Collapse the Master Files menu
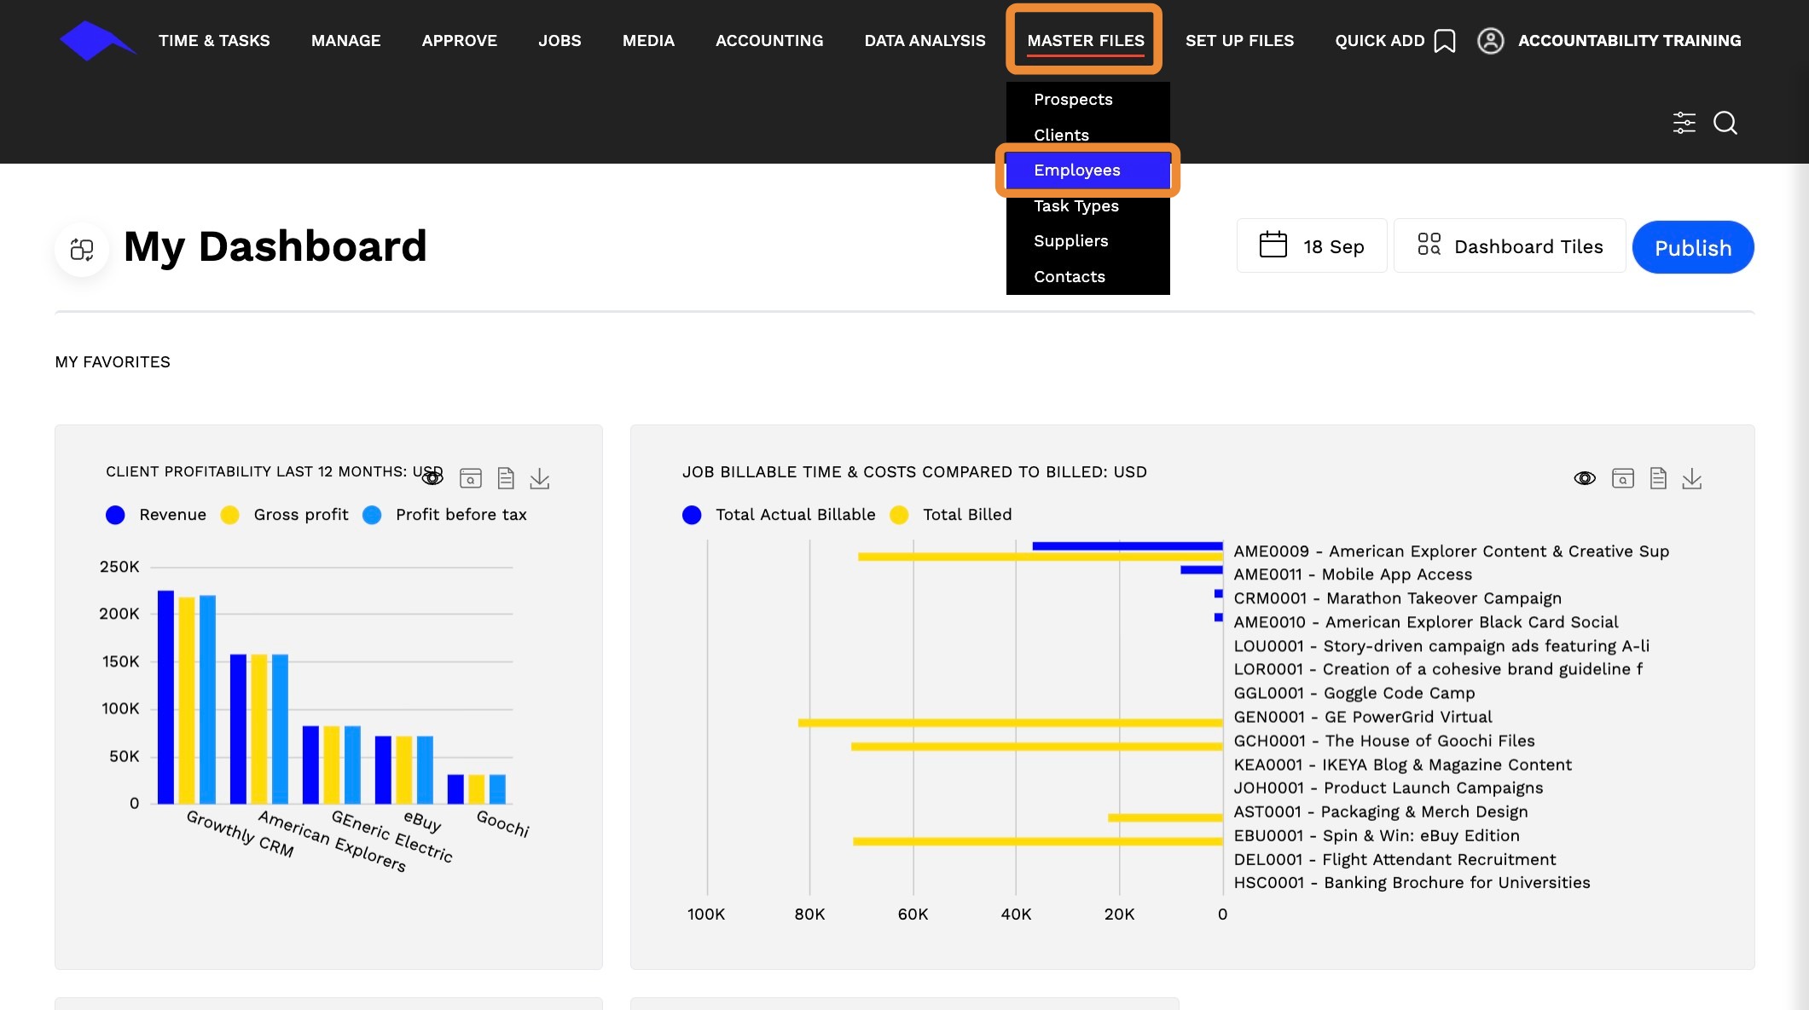Viewport: 1809px width, 1010px height. click(x=1086, y=41)
